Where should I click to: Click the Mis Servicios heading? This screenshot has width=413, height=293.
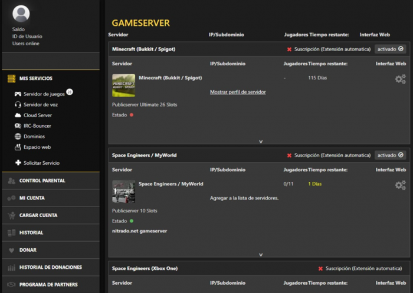36,78
